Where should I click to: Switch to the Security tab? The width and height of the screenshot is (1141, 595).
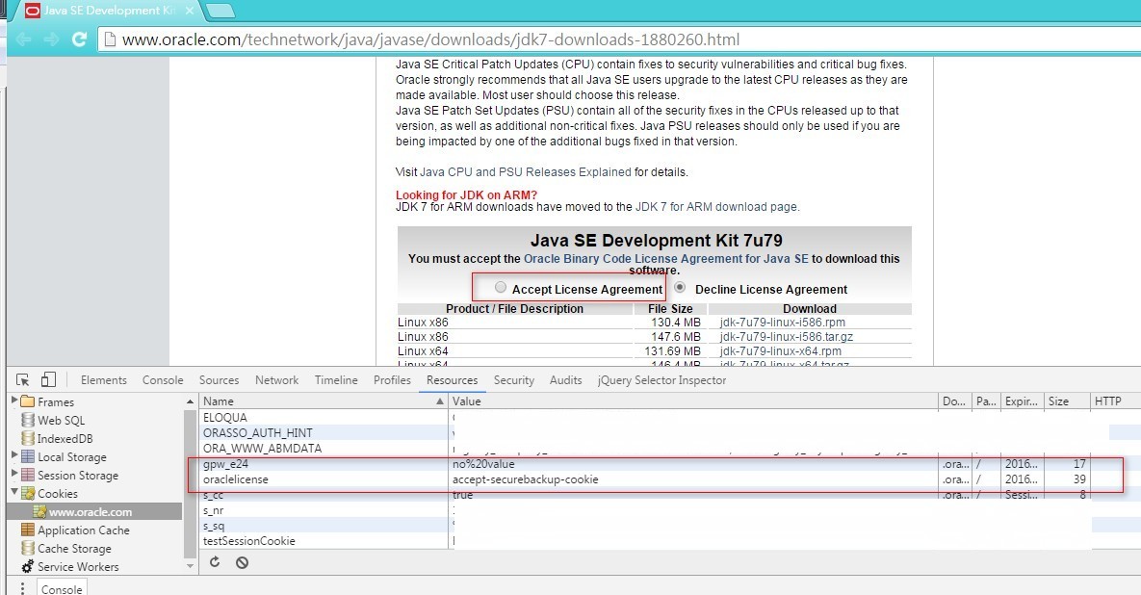pyautogui.click(x=514, y=379)
